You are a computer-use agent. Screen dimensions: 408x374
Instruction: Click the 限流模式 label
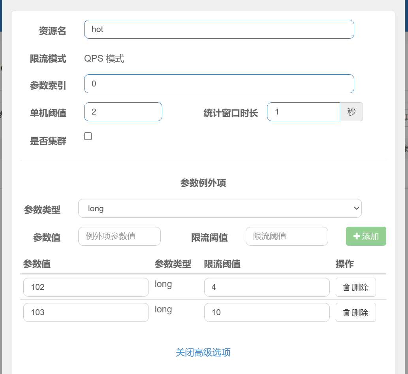tap(48, 58)
